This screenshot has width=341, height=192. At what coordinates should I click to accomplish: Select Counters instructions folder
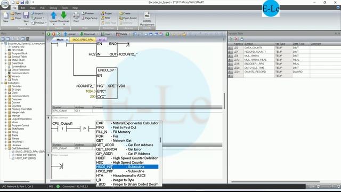coord(17,106)
